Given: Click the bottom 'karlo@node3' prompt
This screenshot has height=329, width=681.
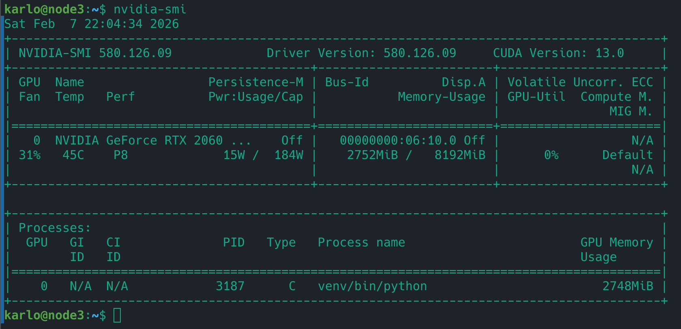Looking at the screenshot, I should point(44,315).
